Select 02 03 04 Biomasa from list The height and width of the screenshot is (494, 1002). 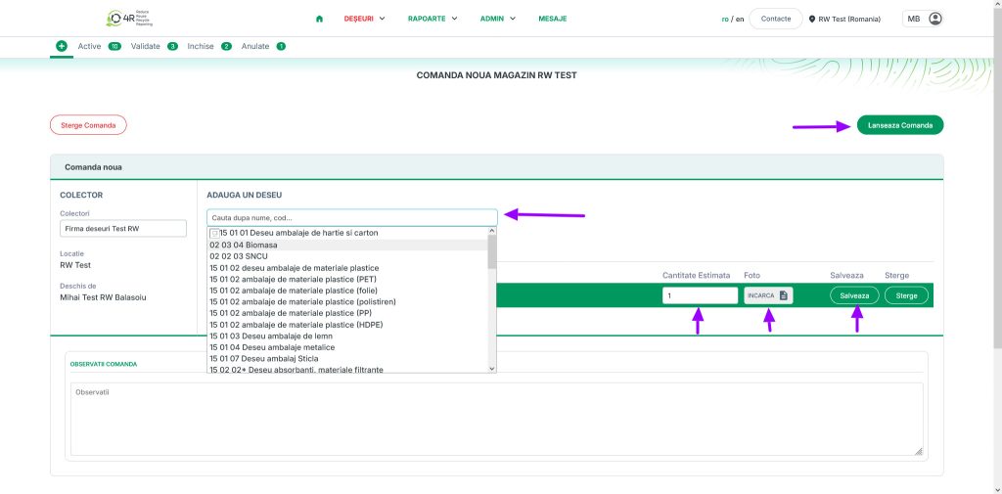click(243, 245)
